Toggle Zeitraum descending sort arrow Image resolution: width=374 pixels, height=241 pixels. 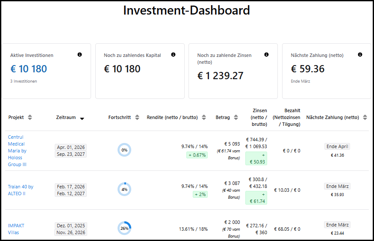click(82, 119)
